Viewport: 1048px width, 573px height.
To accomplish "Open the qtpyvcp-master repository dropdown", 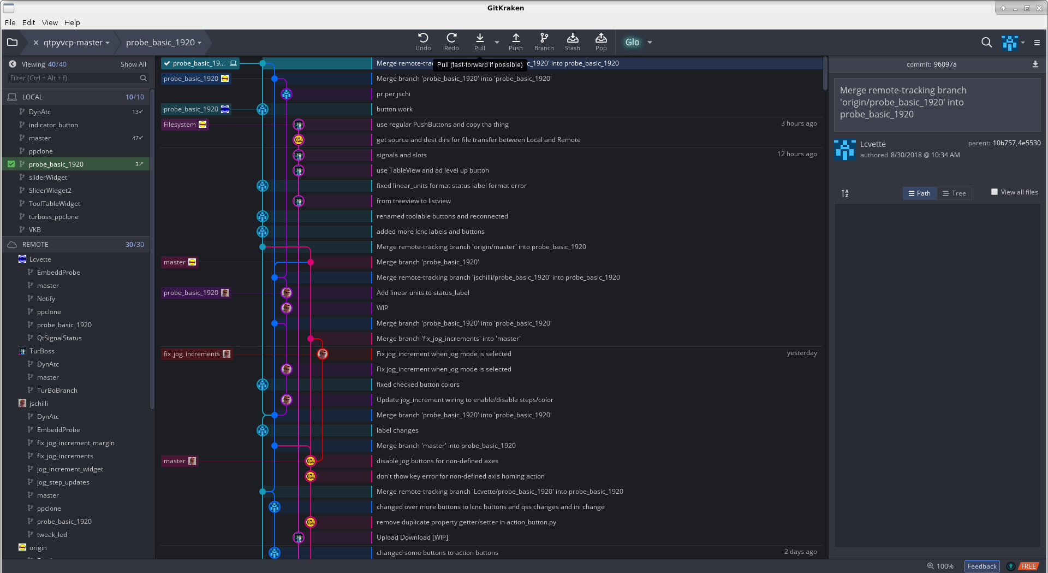I will pos(108,43).
